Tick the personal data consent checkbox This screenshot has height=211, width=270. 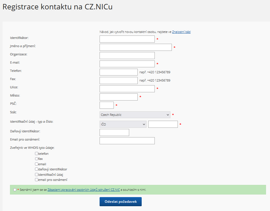tap(15, 190)
